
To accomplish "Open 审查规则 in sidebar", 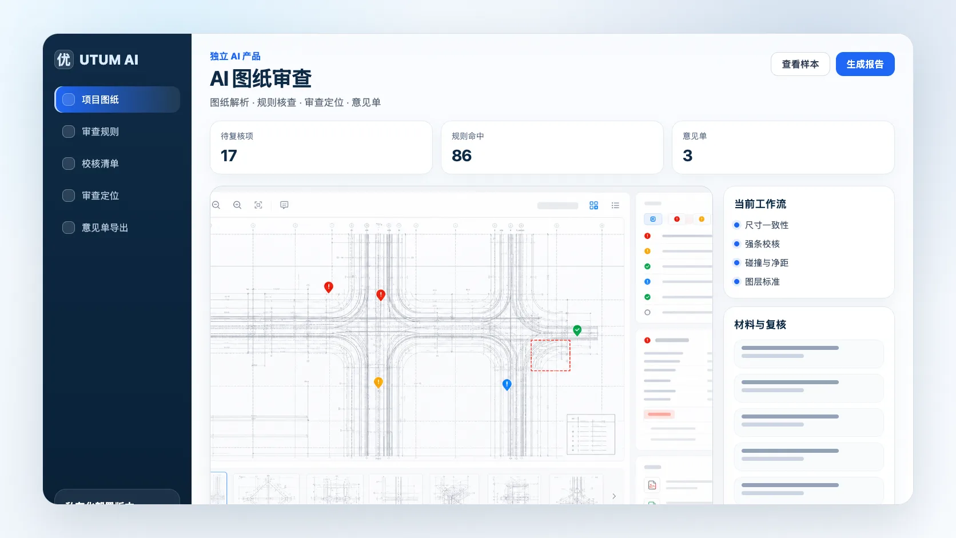I will pos(117,131).
